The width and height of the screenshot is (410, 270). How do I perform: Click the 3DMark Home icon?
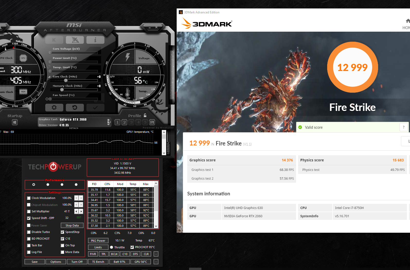point(408,21)
